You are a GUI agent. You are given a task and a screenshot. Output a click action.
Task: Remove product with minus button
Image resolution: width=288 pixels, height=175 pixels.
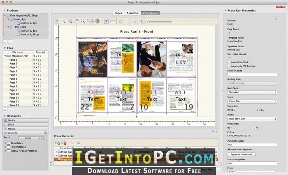point(11,42)
